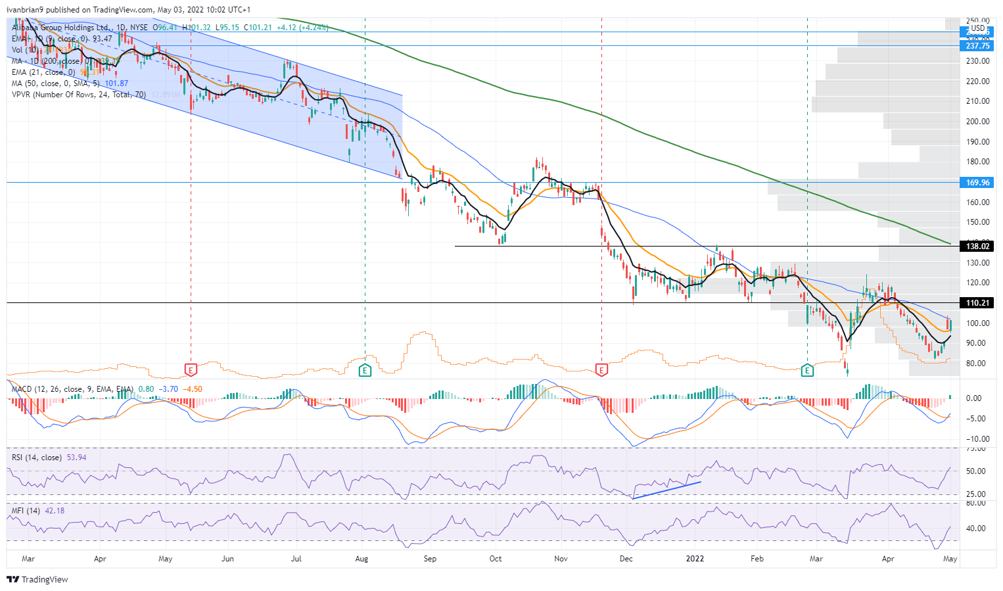Click the Jun label on the time axis

[227, 559]
